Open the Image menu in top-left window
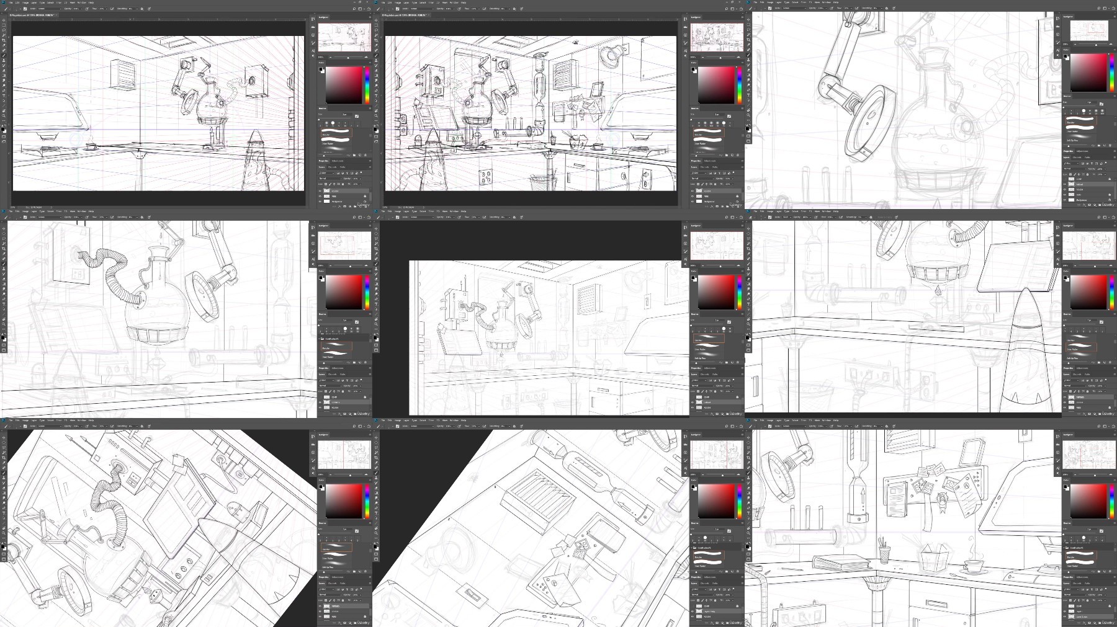 click(26, 2)
